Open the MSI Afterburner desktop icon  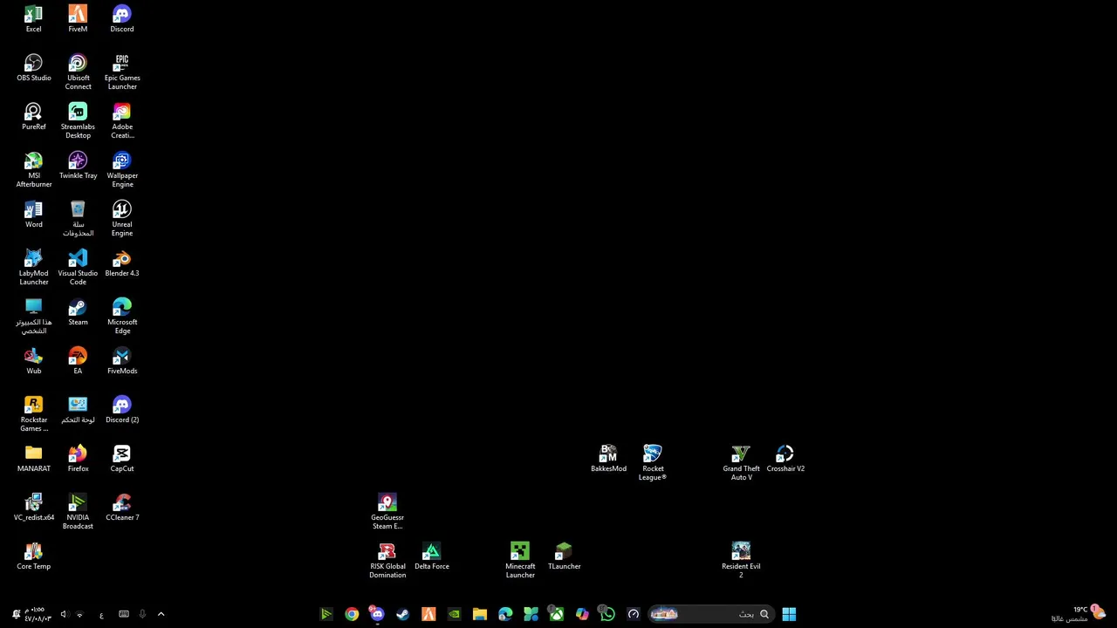(x=33, y=170)
